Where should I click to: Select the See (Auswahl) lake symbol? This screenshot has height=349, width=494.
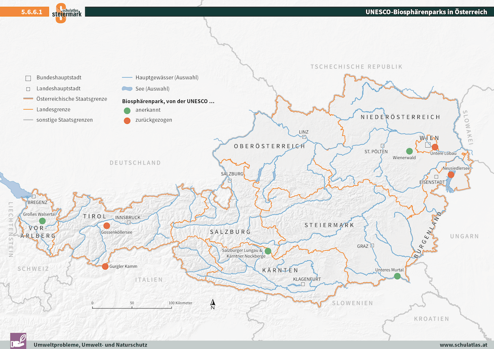point(127,88)
